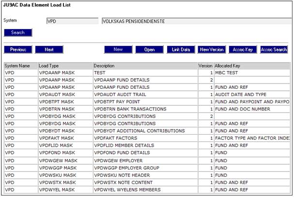Click the Assoc Key button
294x197 pixels.
(x=243, y=50)
